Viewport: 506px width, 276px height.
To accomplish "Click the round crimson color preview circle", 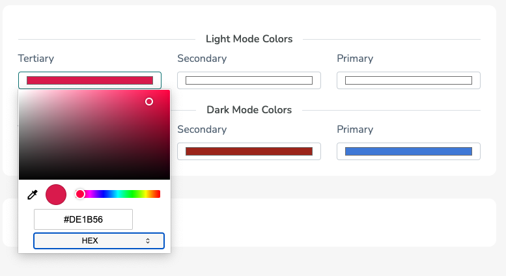I will pyautogui.click(x=56, y=195).
